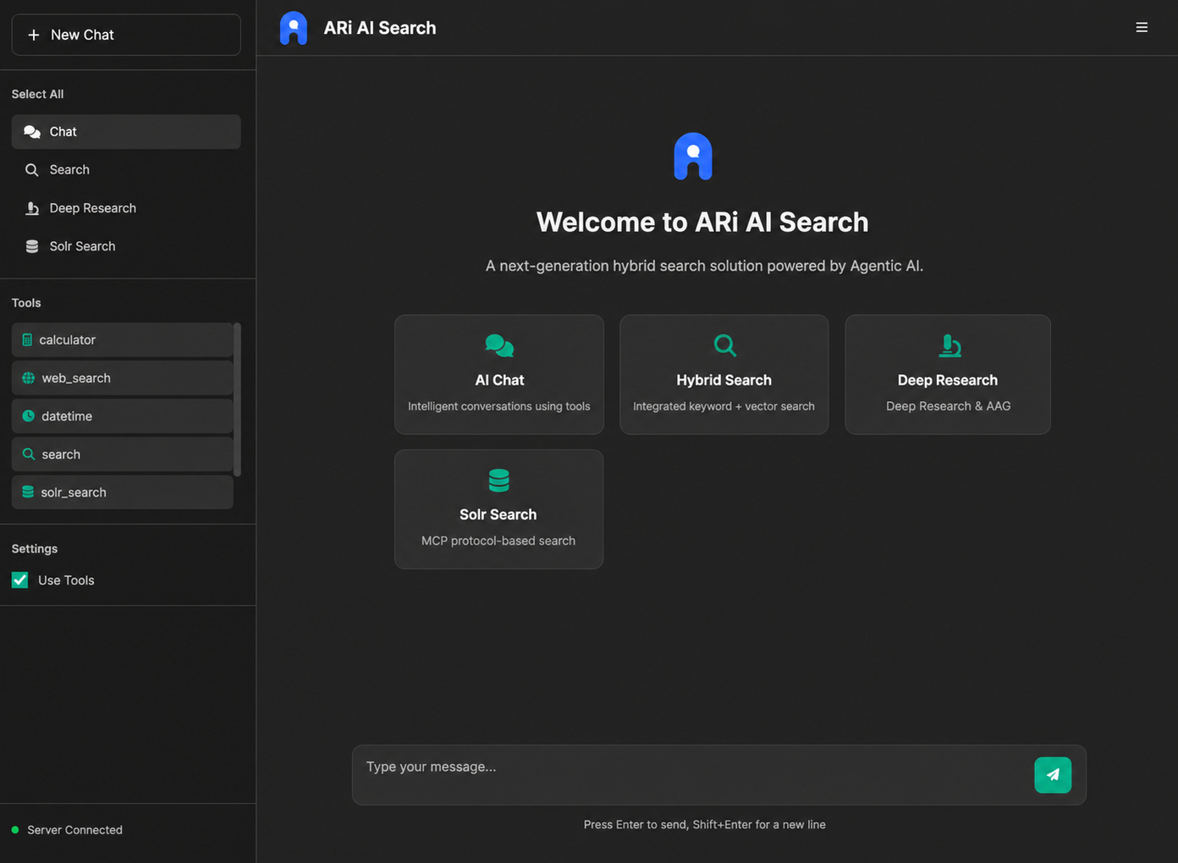Click the large ARi logo above the welcome heading
The width and height of the screenshot is (1178, 863).
point(693,157)
